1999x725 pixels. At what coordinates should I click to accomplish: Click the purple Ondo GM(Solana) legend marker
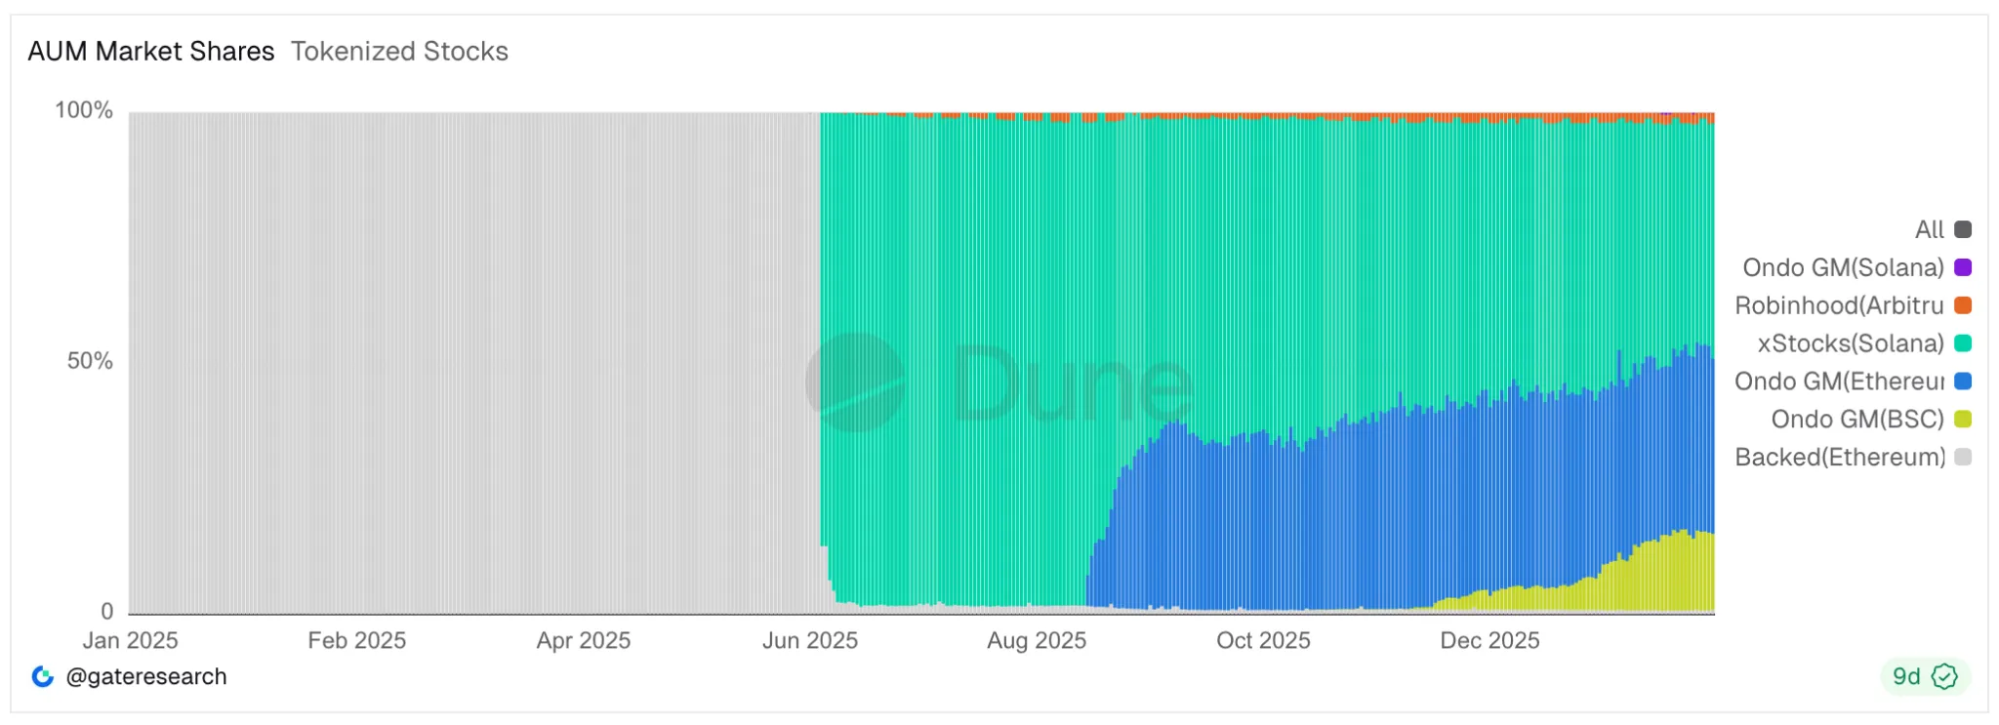(x=1963, y=267)
